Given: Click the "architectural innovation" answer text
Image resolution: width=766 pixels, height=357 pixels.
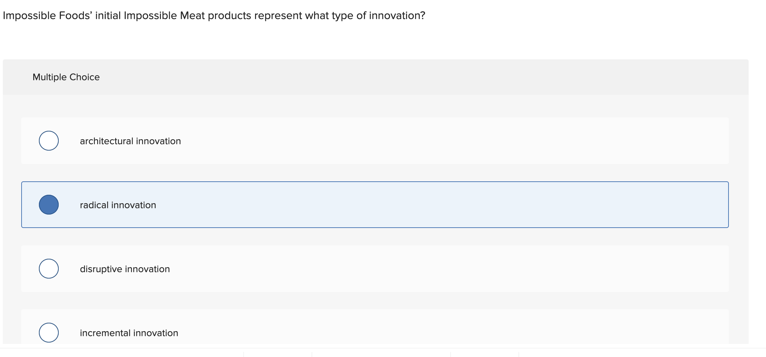Looking at the screenshot, I should click(130, 141).
